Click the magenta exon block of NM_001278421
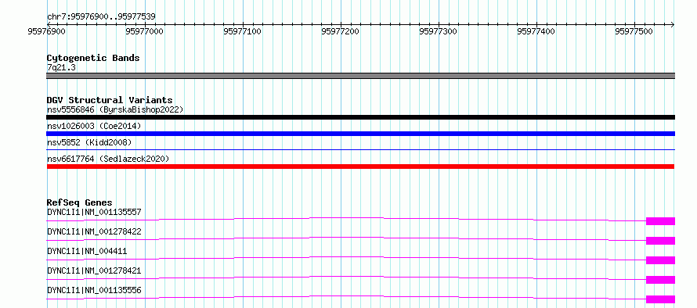Screen dimensions: 697x308 tap(660, 280)
